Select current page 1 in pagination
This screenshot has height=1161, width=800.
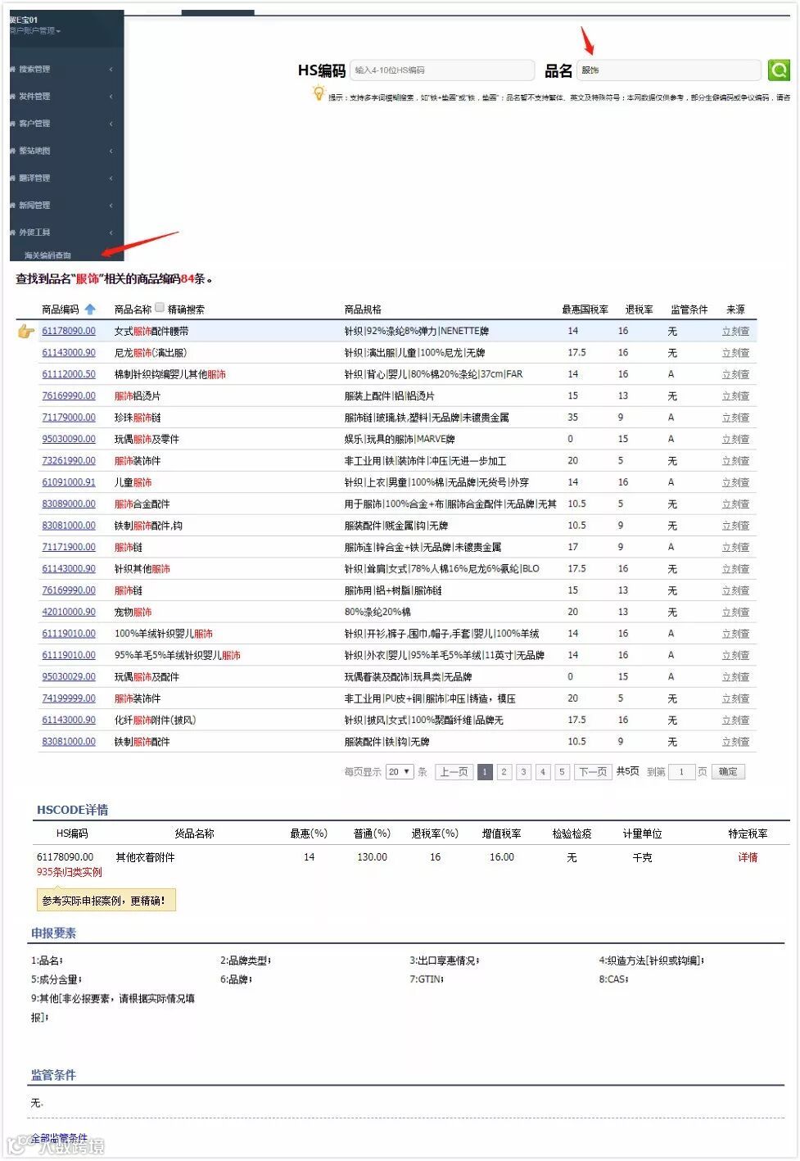[485, 772]
